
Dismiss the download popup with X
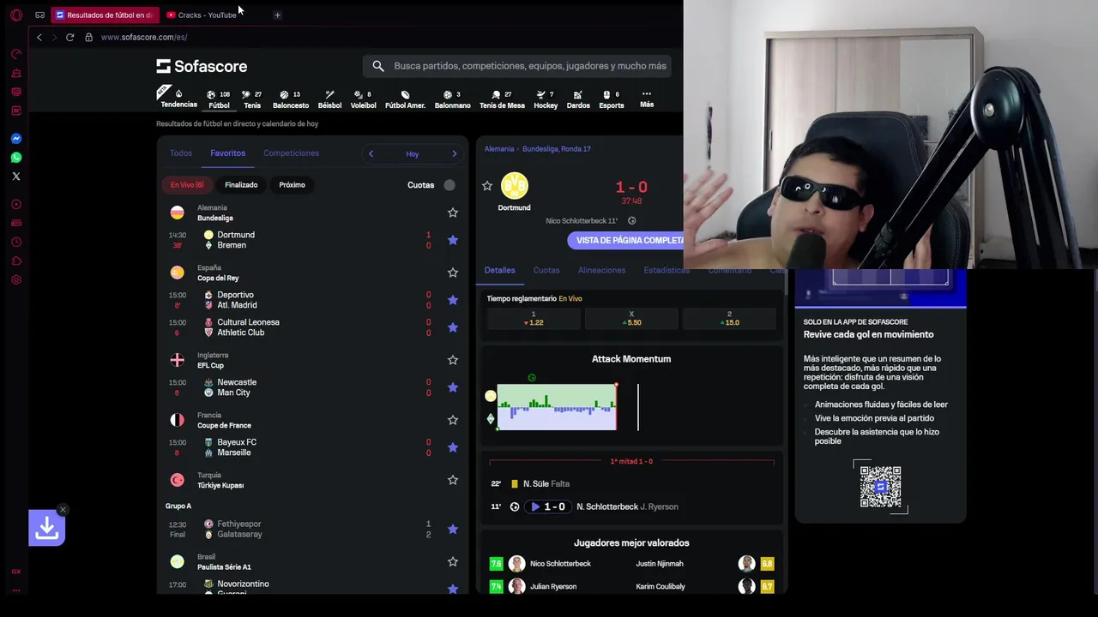pos(63,510)
